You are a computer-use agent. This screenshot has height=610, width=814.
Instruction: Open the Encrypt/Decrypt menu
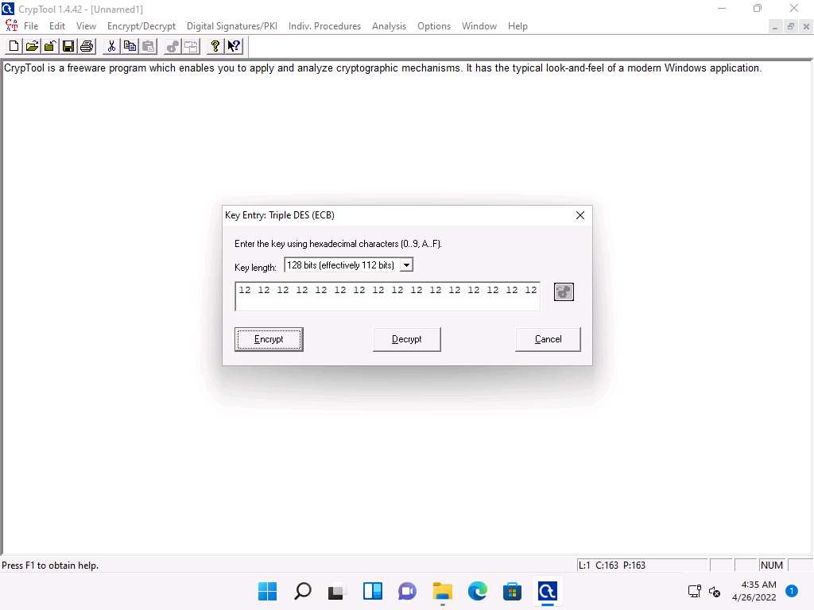141,26
